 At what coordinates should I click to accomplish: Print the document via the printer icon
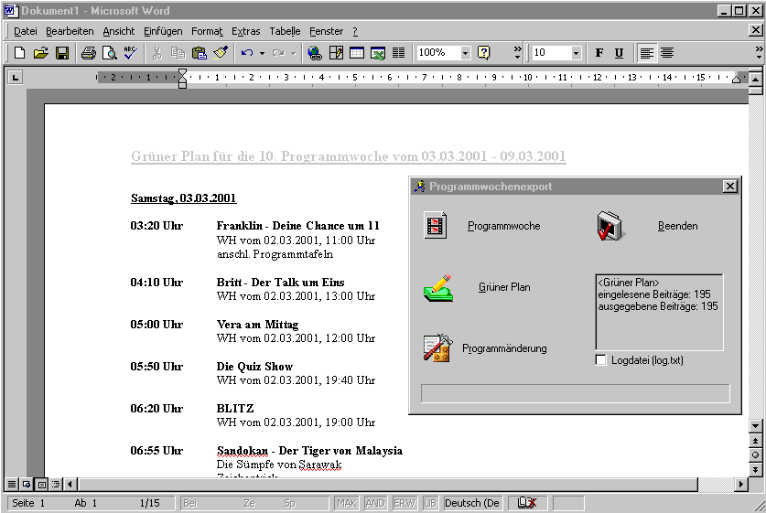[89, 53]
